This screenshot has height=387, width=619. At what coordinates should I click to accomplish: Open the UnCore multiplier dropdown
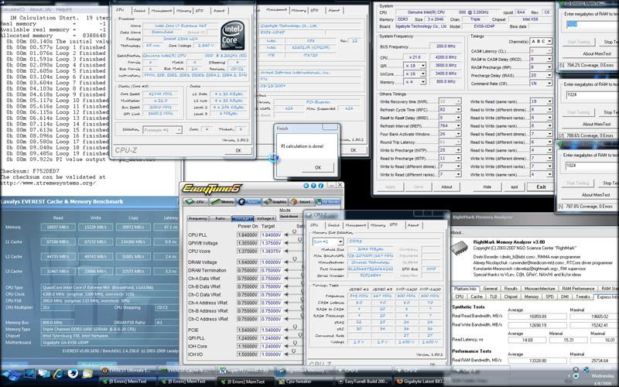coord(422,74)
